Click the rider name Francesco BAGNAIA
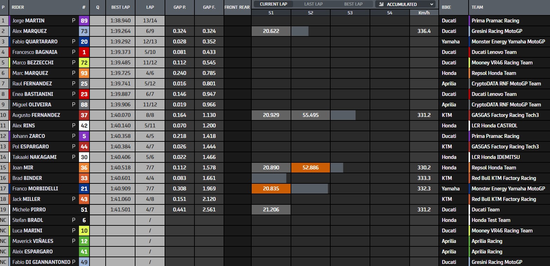Image resolution: width=550 pixels, height=266 pixels. tap(35, 52)
